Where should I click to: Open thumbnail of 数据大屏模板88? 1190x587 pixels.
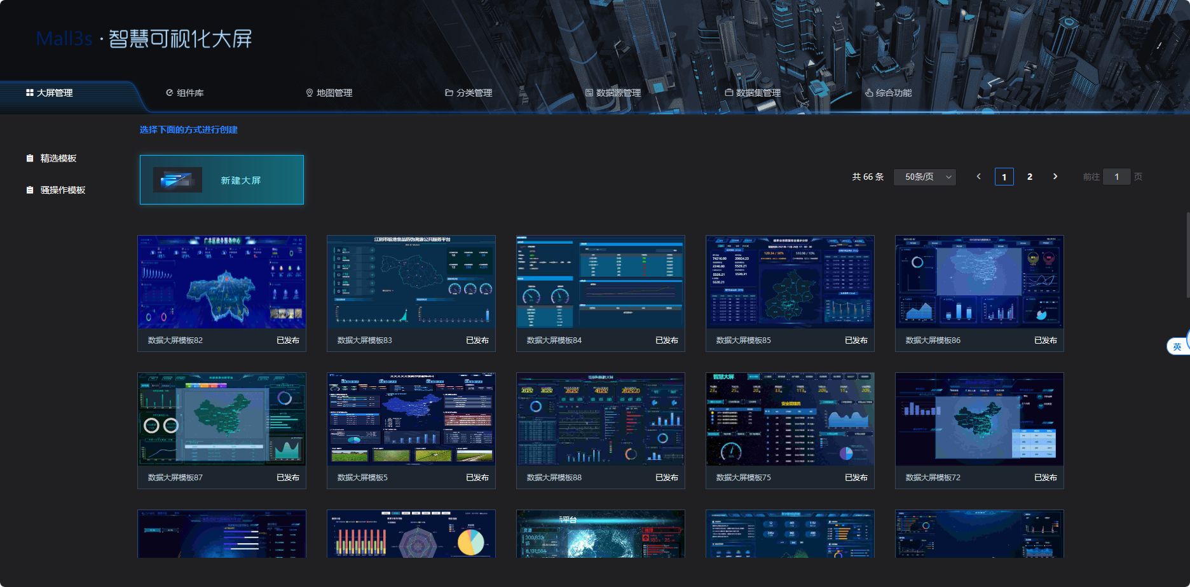click(601, 419)
